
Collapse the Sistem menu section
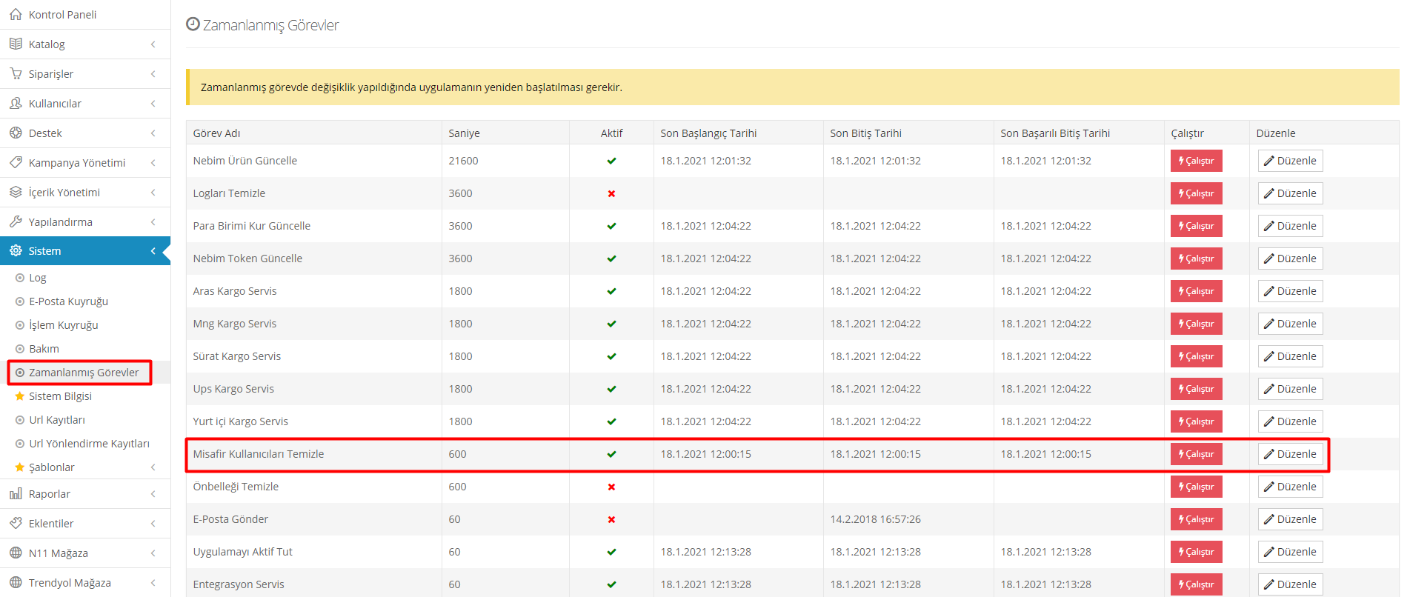coord(153,251)
